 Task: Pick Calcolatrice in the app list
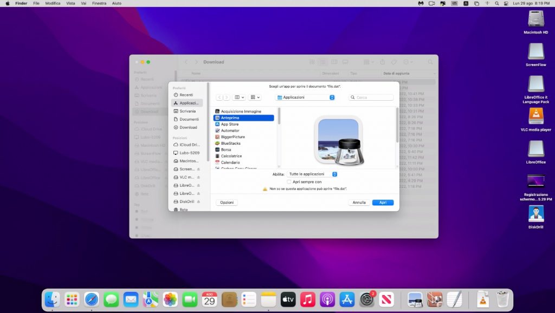click(x=231, y=156)
